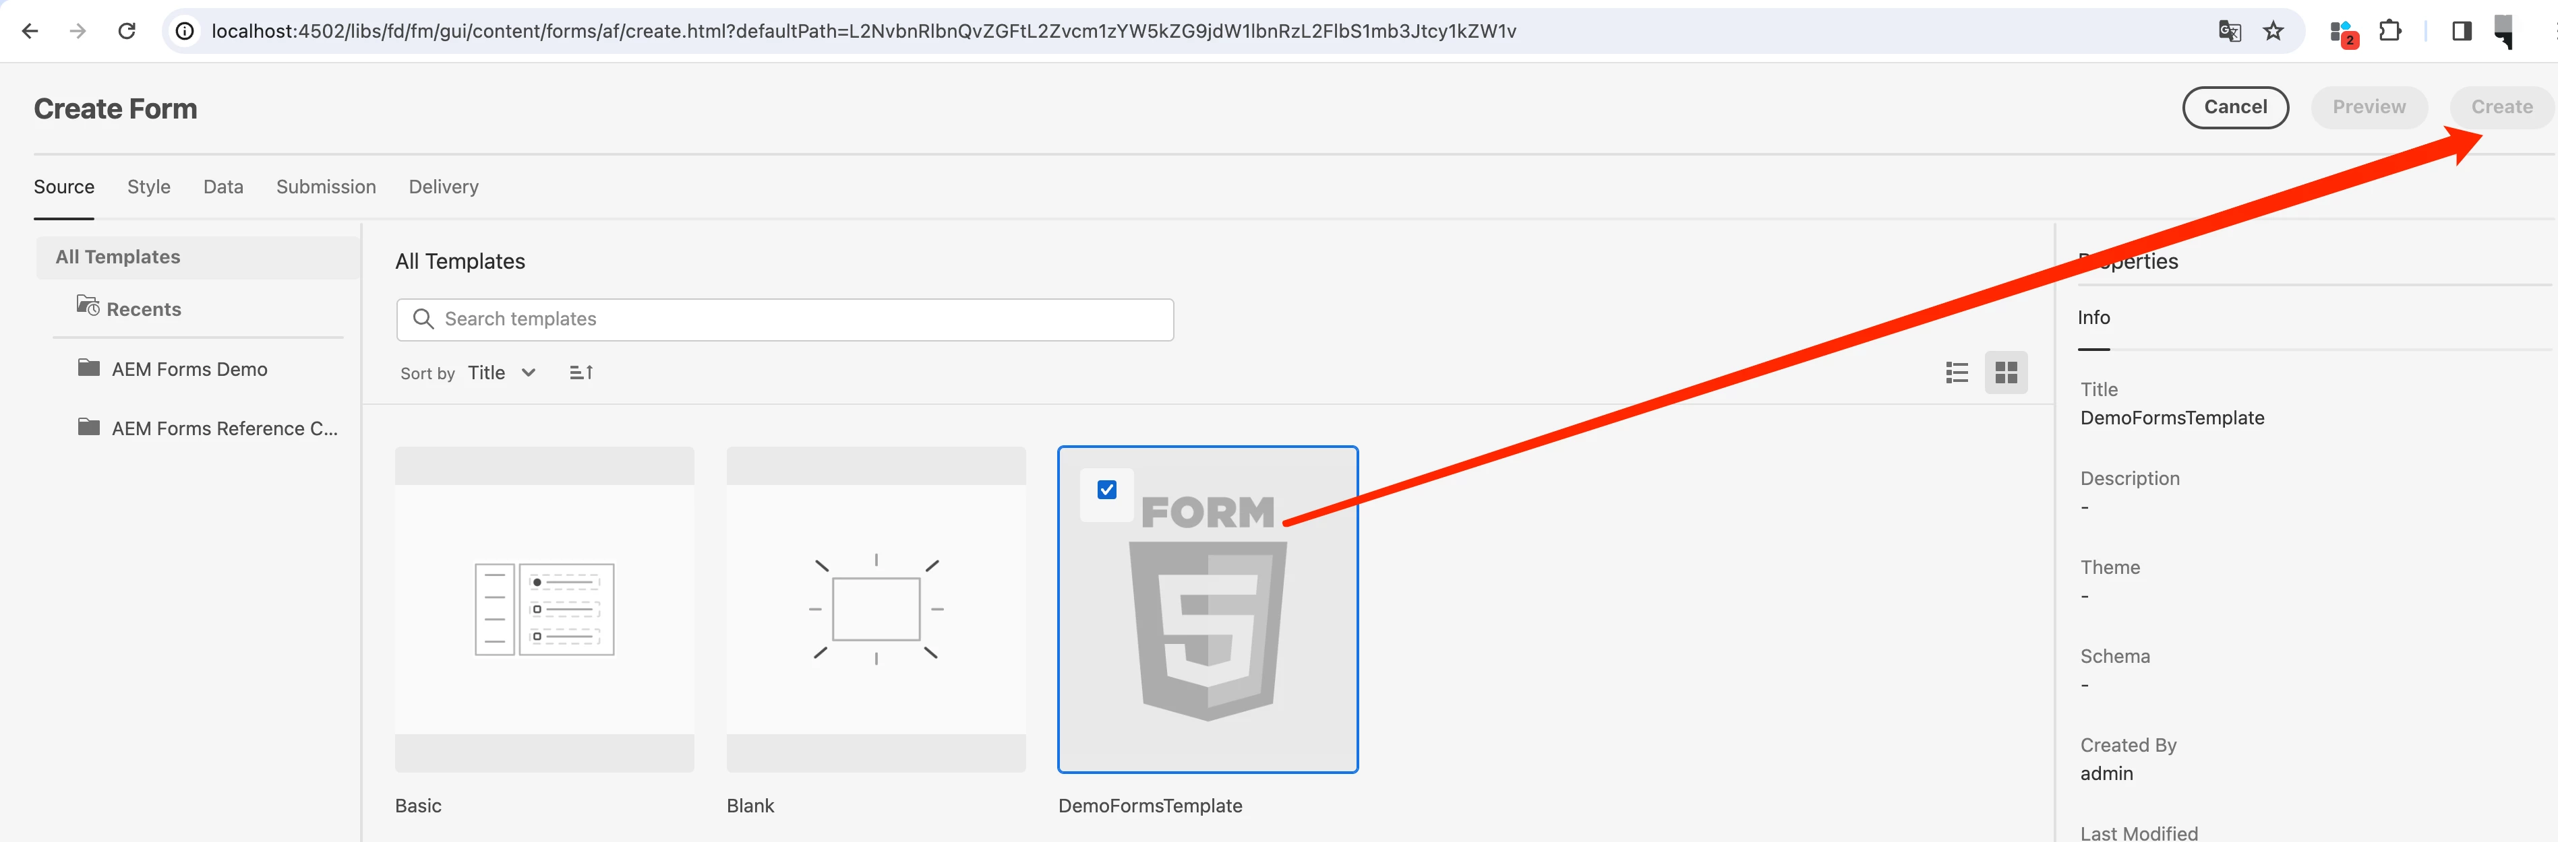Open AEM Forms Reference folder
Screen dimensions: 2558x842
[223, 428]
